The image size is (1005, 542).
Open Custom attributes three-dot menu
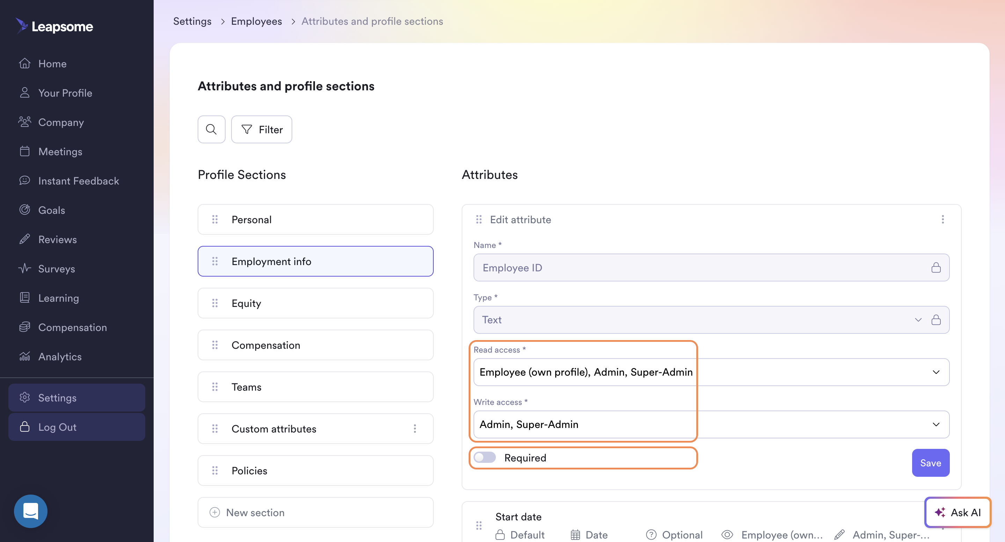coord(415,429)
